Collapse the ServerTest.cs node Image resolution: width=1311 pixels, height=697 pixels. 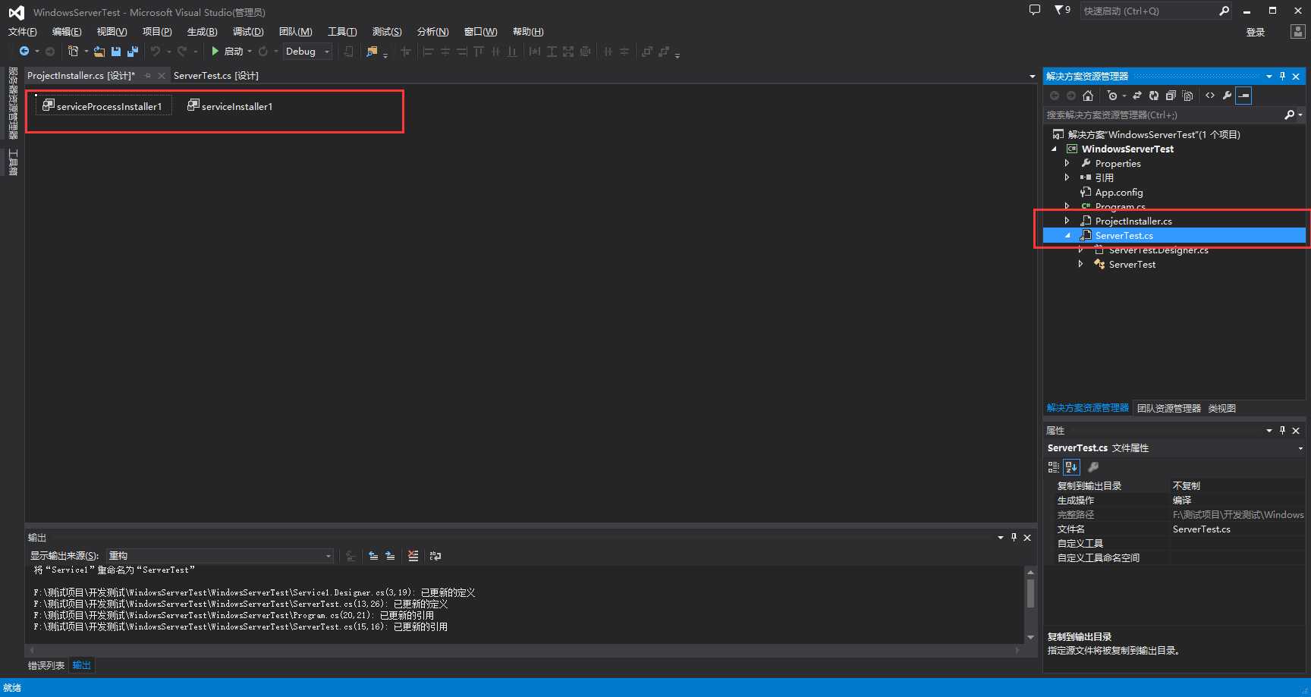tap(1067, 236)
